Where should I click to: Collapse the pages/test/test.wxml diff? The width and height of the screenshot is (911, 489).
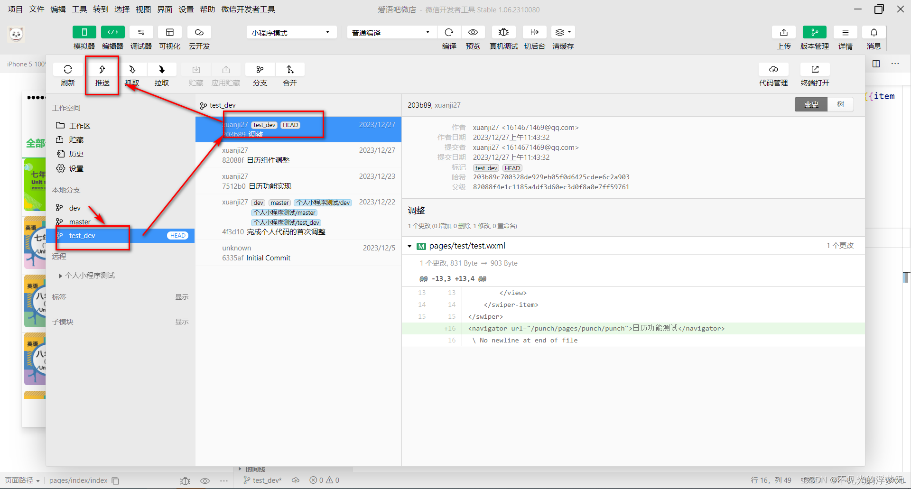pyautogui.click(x=409, y=246)
